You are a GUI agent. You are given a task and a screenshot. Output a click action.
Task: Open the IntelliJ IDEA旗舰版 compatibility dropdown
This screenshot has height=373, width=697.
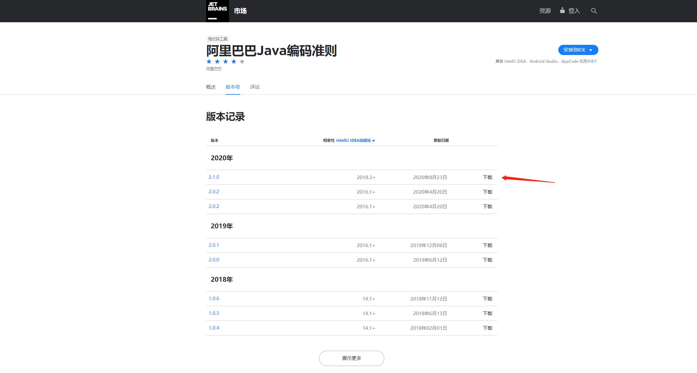(x=355, y=141)
